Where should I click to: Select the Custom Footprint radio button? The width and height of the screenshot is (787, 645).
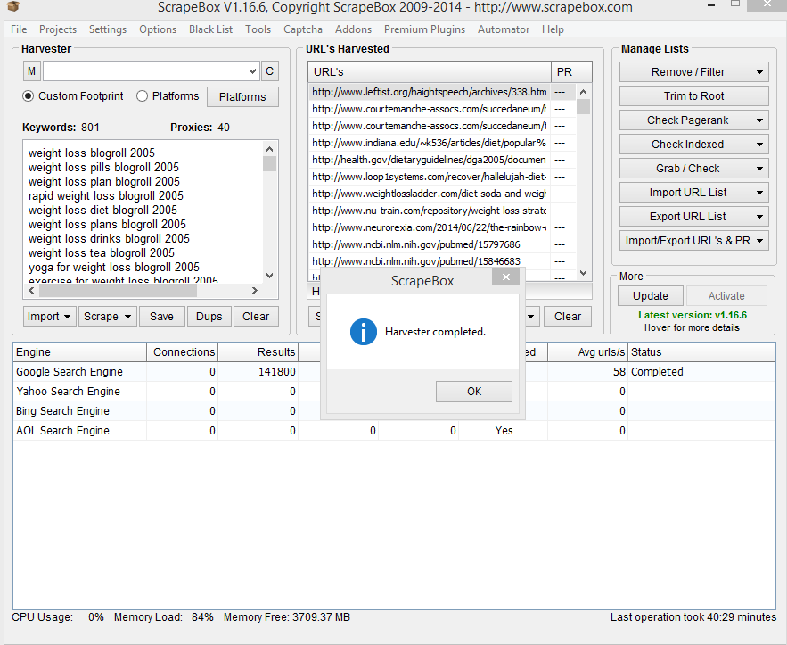click(x=29, y=96)
